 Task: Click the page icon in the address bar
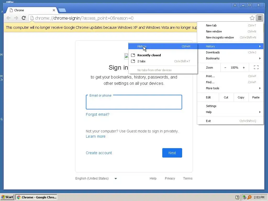[x=32, y=18]
